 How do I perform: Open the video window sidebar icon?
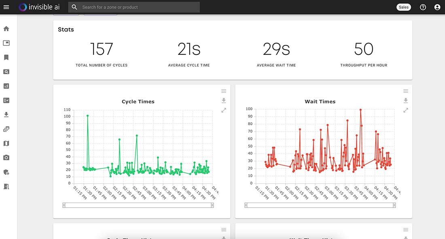coord(6,43)
